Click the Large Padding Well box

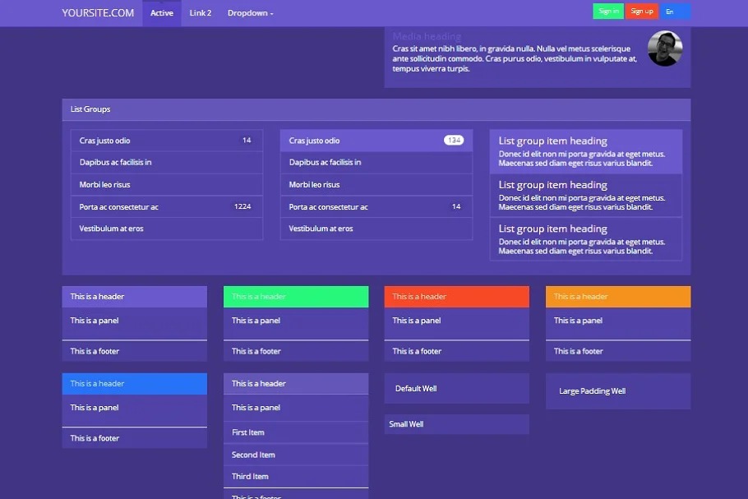click(x=617, y=391)
